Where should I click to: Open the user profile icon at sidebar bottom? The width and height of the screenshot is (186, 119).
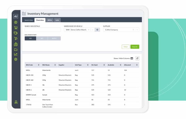(x=16, y=102)
